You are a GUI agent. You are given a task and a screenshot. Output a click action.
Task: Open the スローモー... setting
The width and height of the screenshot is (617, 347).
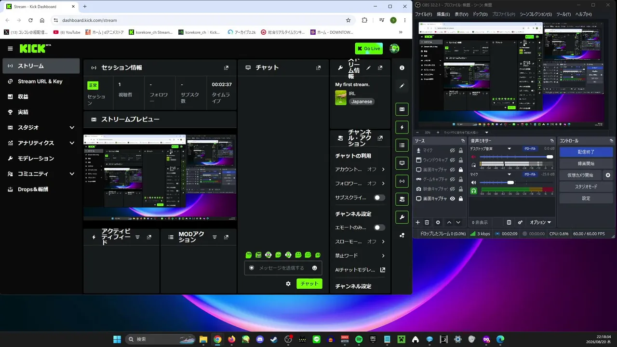click(x=360, y=241)
